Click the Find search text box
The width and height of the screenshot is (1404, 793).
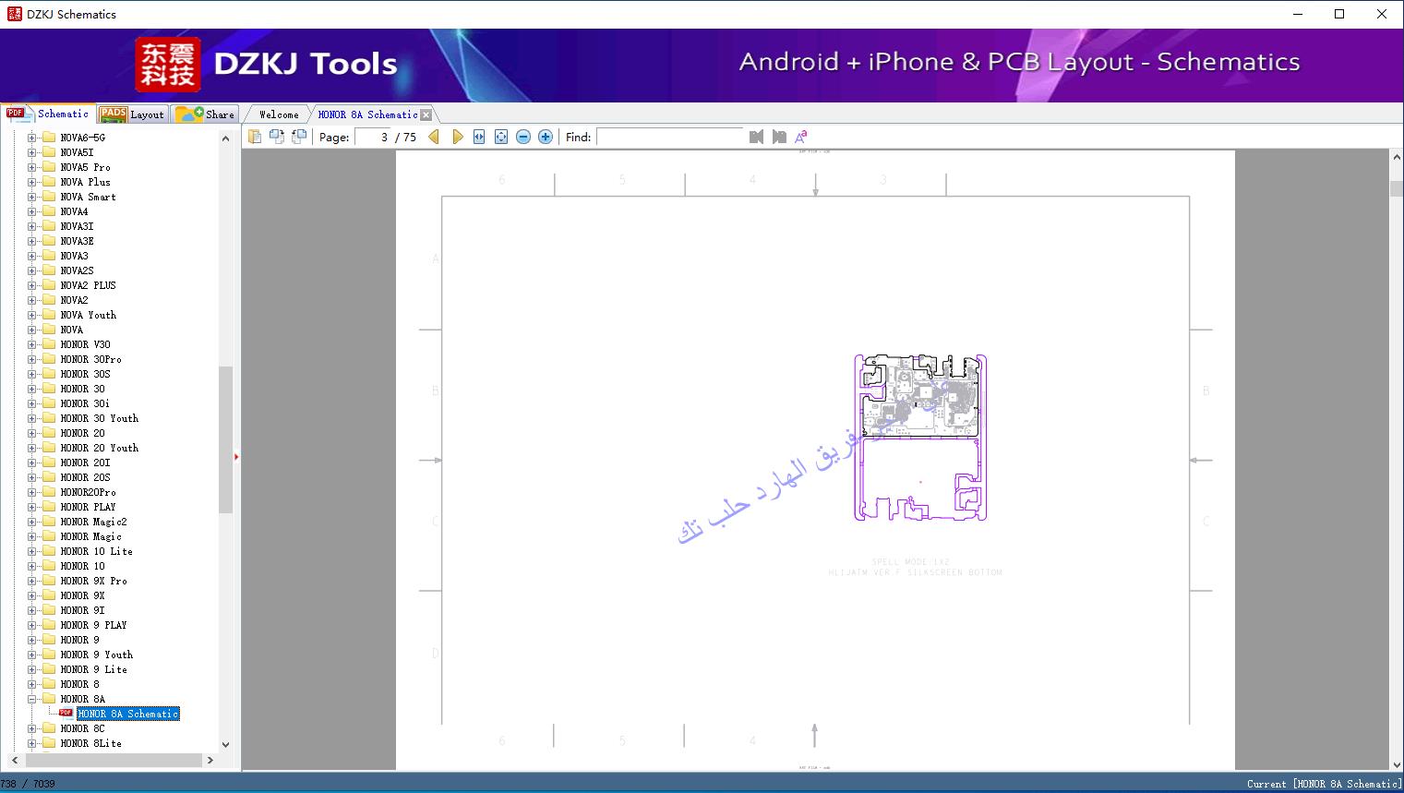pos(670,137)
